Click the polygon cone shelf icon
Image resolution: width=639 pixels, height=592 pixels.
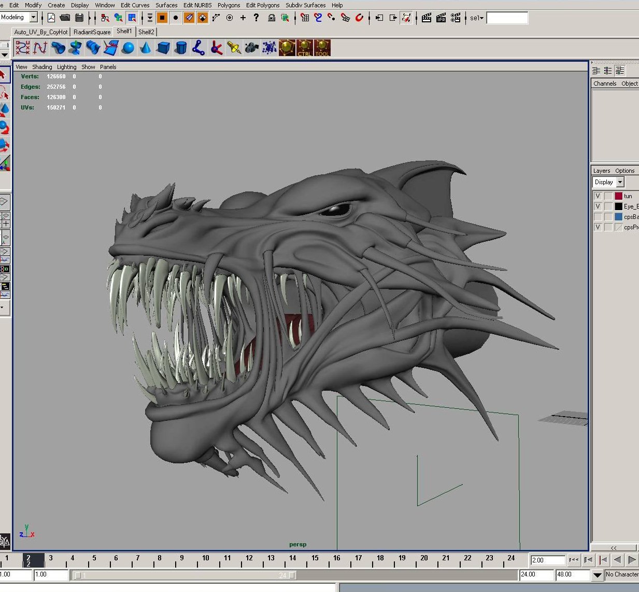tap(146, 48)
